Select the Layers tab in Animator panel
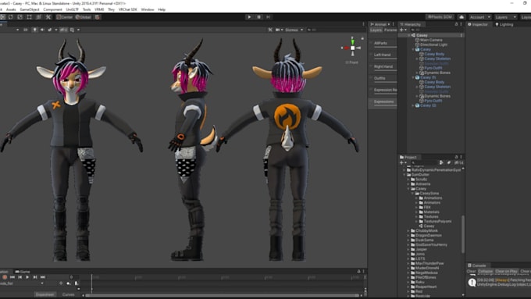Image resolution: width=531 pixels, height=299 pixels. pos(376,30)
